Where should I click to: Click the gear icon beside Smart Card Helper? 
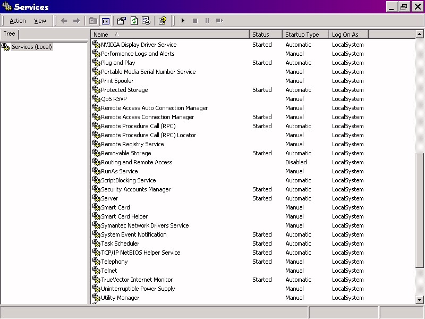click(x=96, y=216)
